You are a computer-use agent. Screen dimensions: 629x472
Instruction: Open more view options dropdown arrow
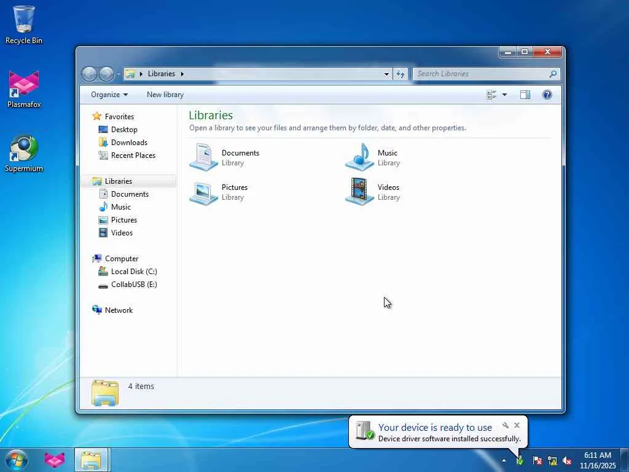504,95
